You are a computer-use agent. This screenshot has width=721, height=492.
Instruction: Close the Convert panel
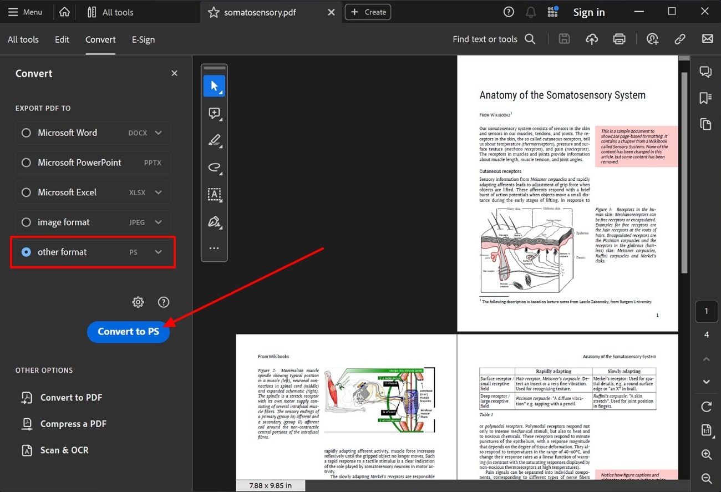(174, 73)
